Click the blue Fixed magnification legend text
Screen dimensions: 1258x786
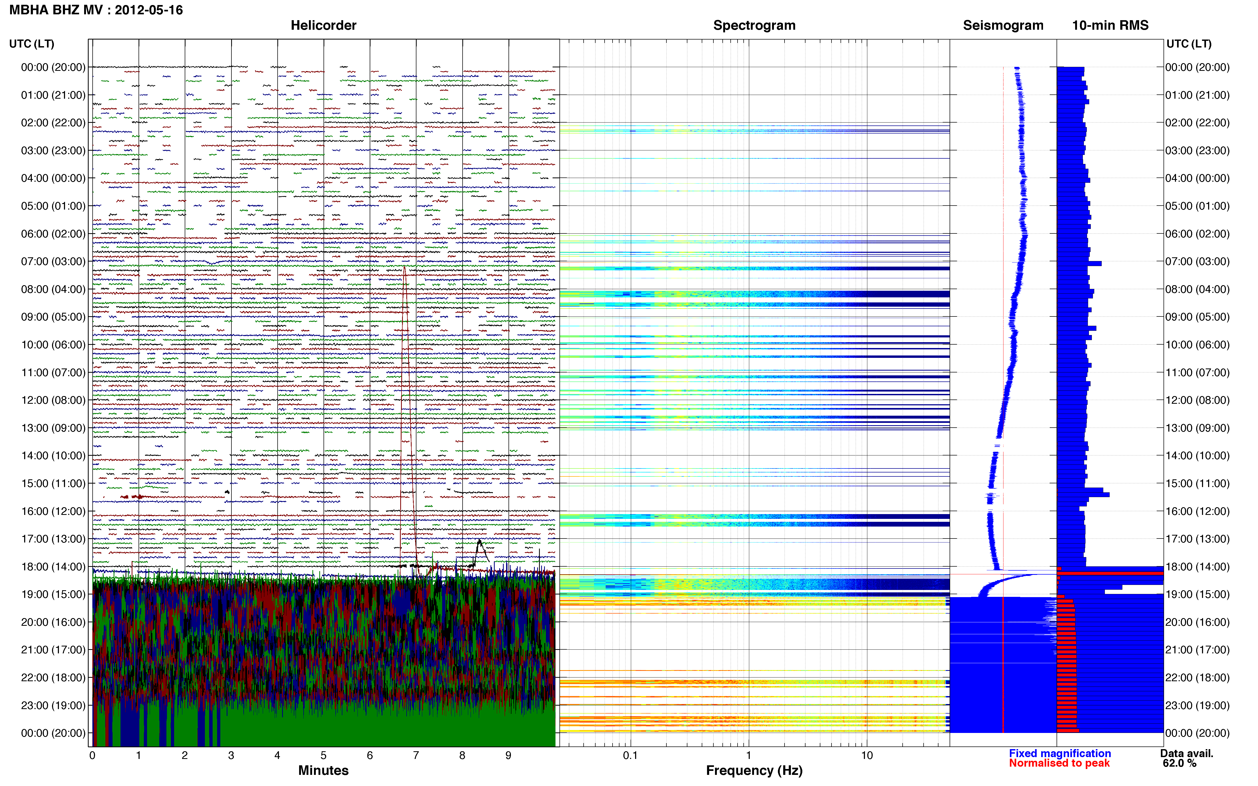(1060, 753)
